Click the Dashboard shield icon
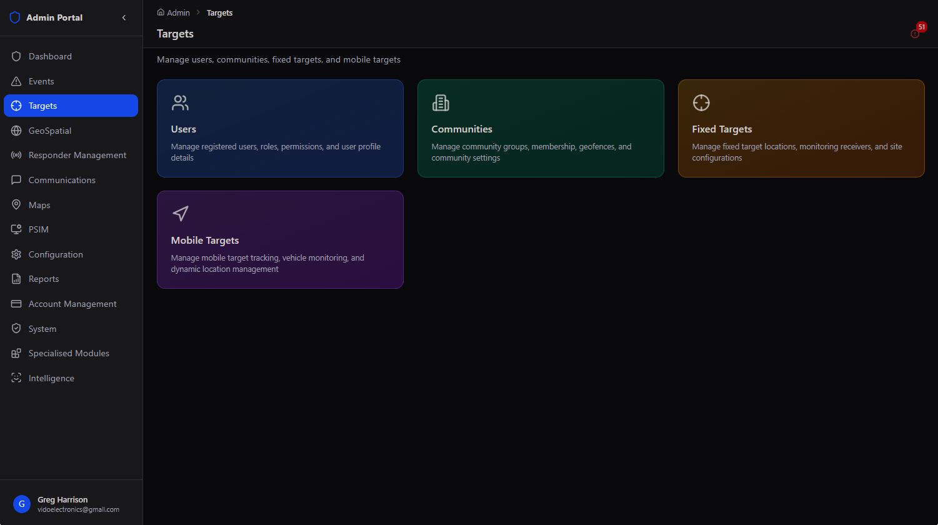Screen dimensions: 938x525 click(16, 56)
